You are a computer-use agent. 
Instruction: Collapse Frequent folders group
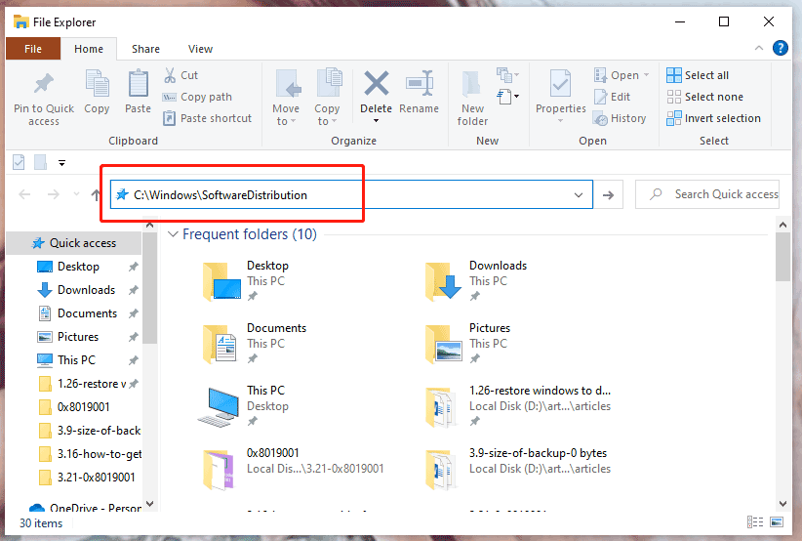pos(173,234)
